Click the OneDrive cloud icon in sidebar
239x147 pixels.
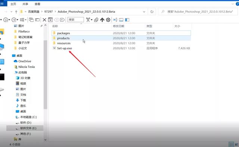pyautogui.click(x=16, y=61)
